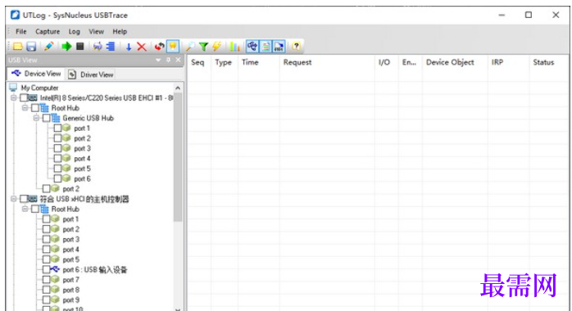Click the I/O column header
The image size is (572, 311).
(386, 62)
